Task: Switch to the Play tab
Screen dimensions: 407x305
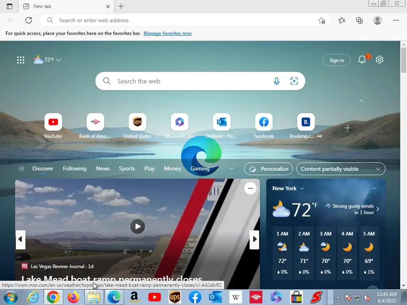Action: (x=149, y=168)
